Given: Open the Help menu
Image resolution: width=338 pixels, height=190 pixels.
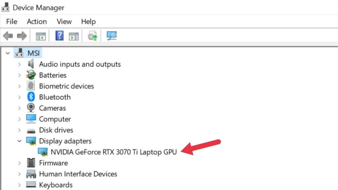Looking at the screenshot, I should 88,21.
